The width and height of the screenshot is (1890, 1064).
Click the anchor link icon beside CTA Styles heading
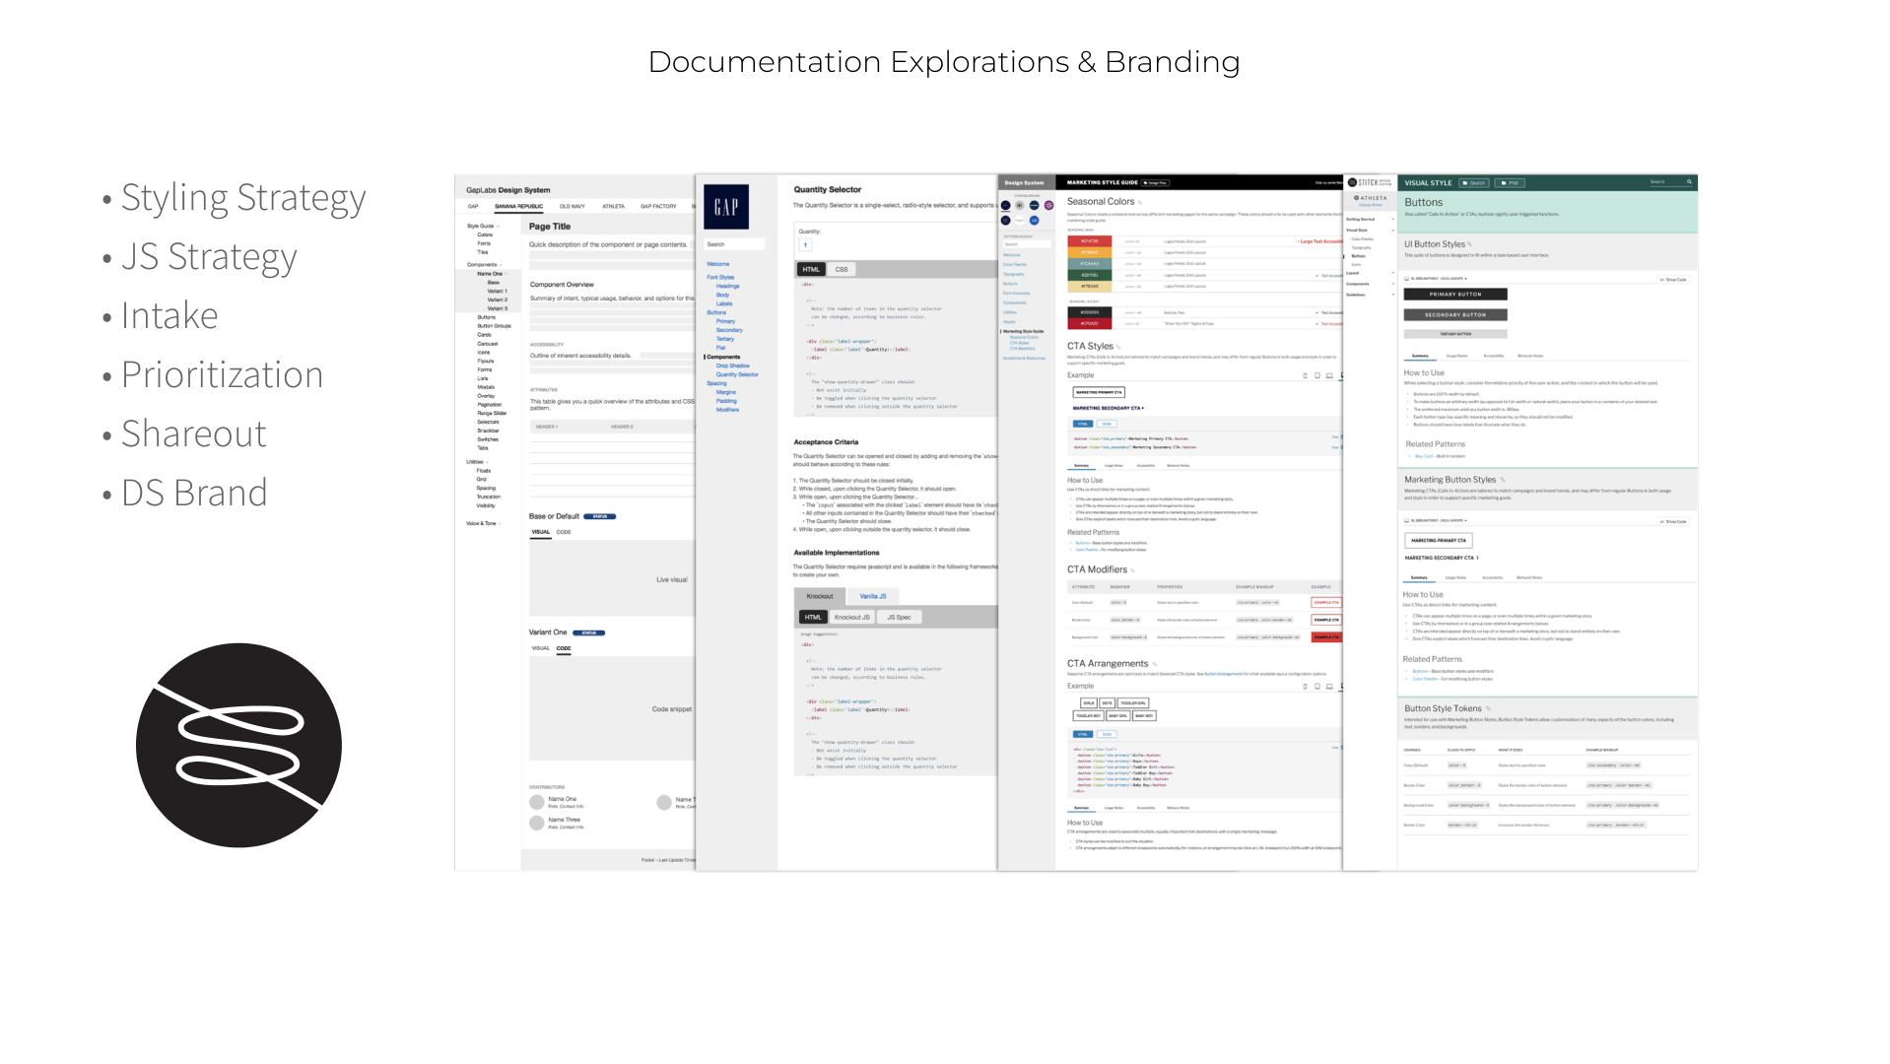[1118, 347]
